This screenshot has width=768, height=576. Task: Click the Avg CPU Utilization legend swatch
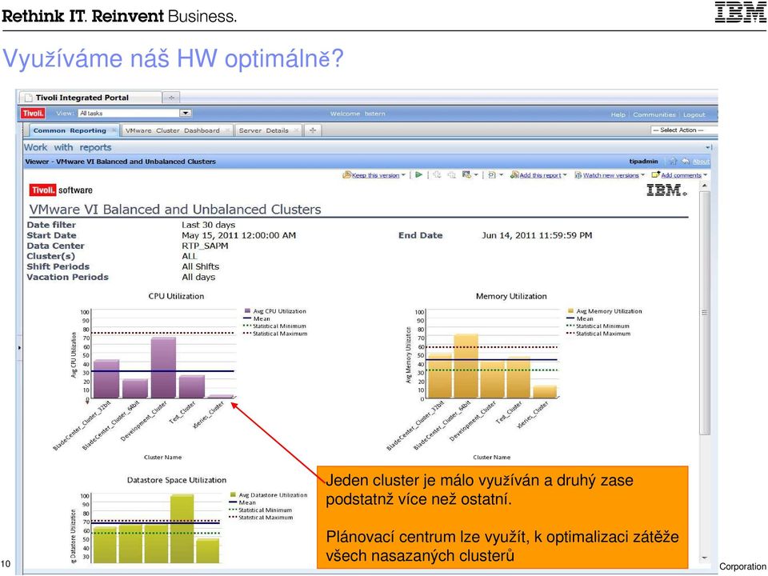coord(247,310)
